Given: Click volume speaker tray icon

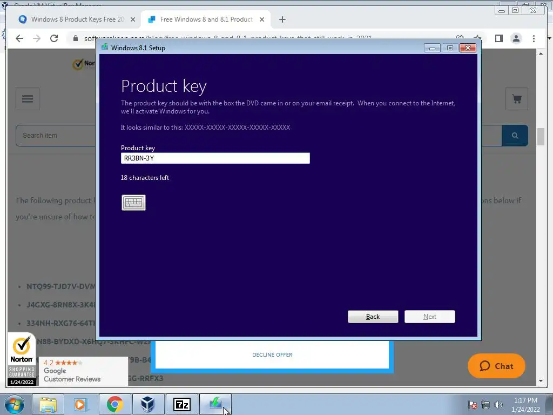Looking at the screenshot, I should point(498,405).
